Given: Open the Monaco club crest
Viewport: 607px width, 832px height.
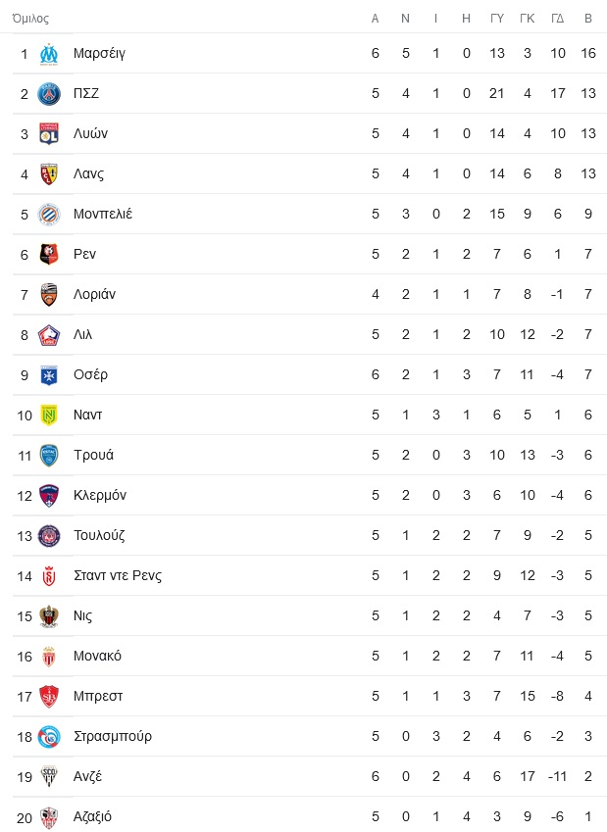Looking at the screenshot, I should (x=49, y=657).
